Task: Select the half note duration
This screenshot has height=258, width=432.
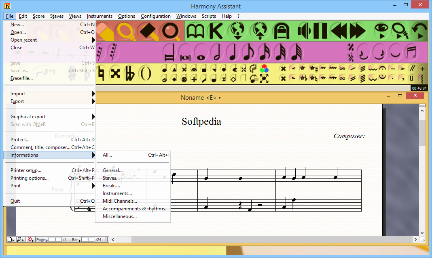Action: coord(217,52)
